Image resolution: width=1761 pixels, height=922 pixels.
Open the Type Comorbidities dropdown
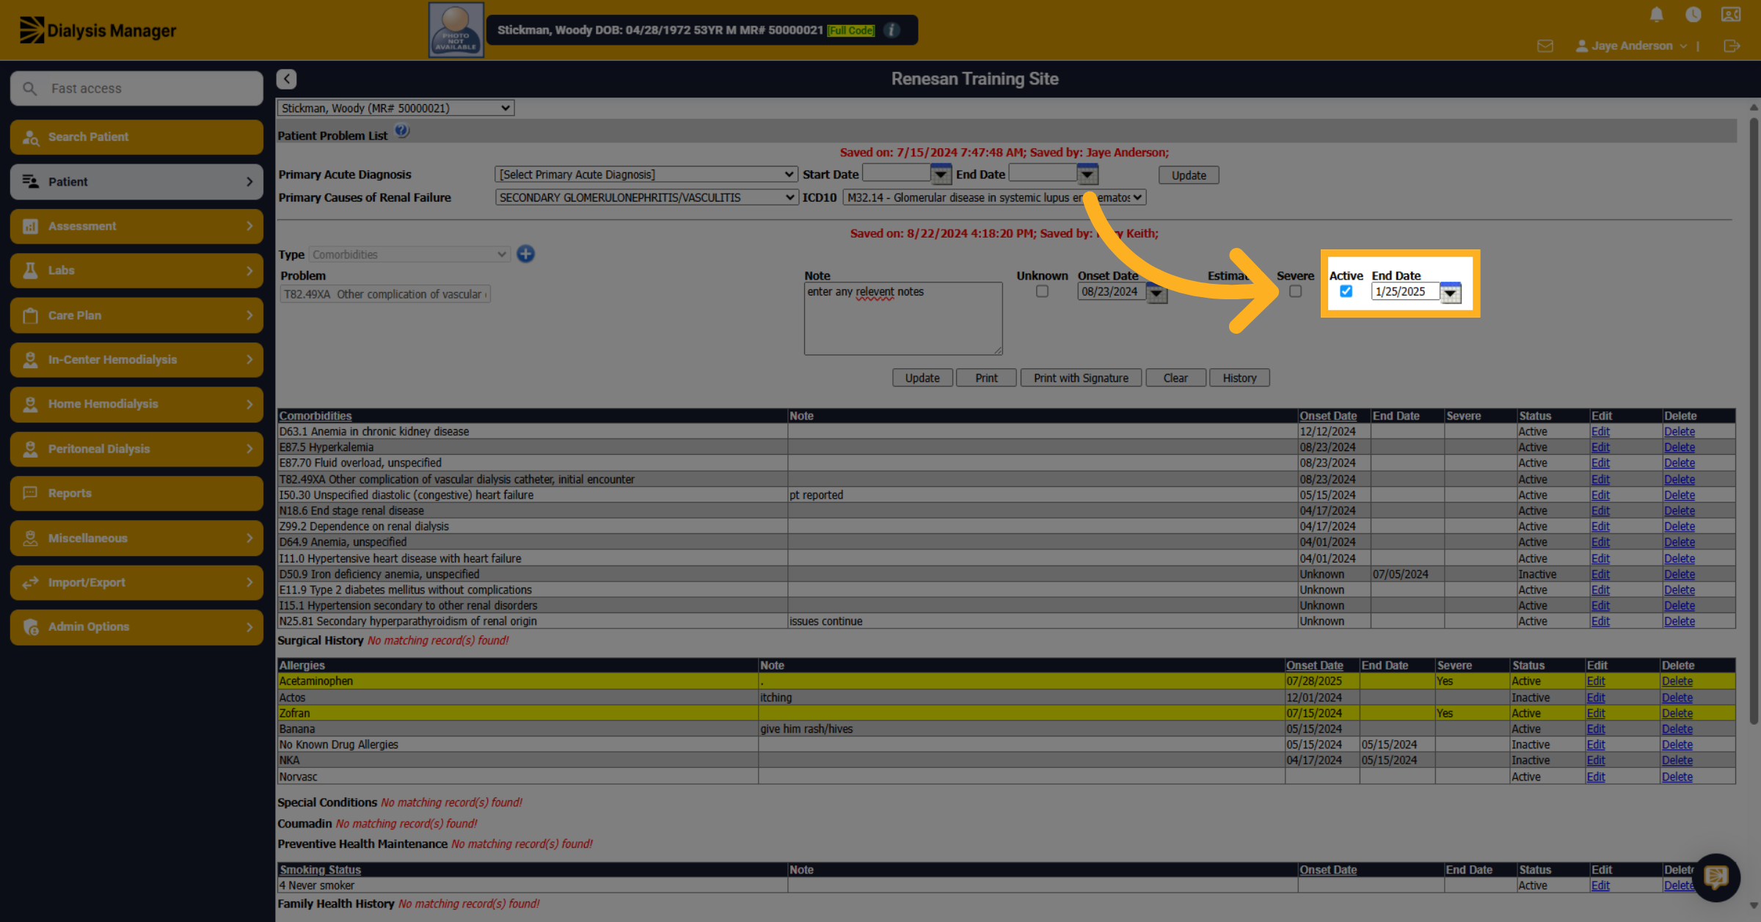pyautogui.click(x=409, y=255)
